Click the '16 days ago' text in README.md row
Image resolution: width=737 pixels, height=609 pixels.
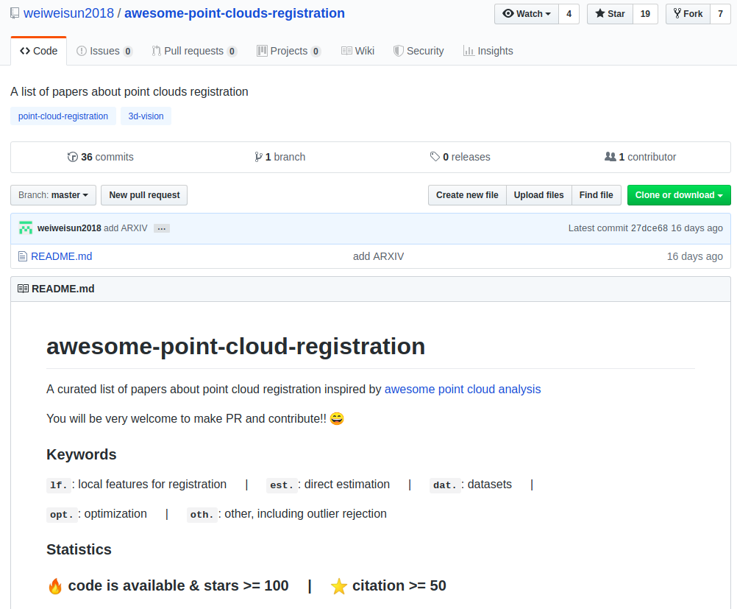pos(694,256)
